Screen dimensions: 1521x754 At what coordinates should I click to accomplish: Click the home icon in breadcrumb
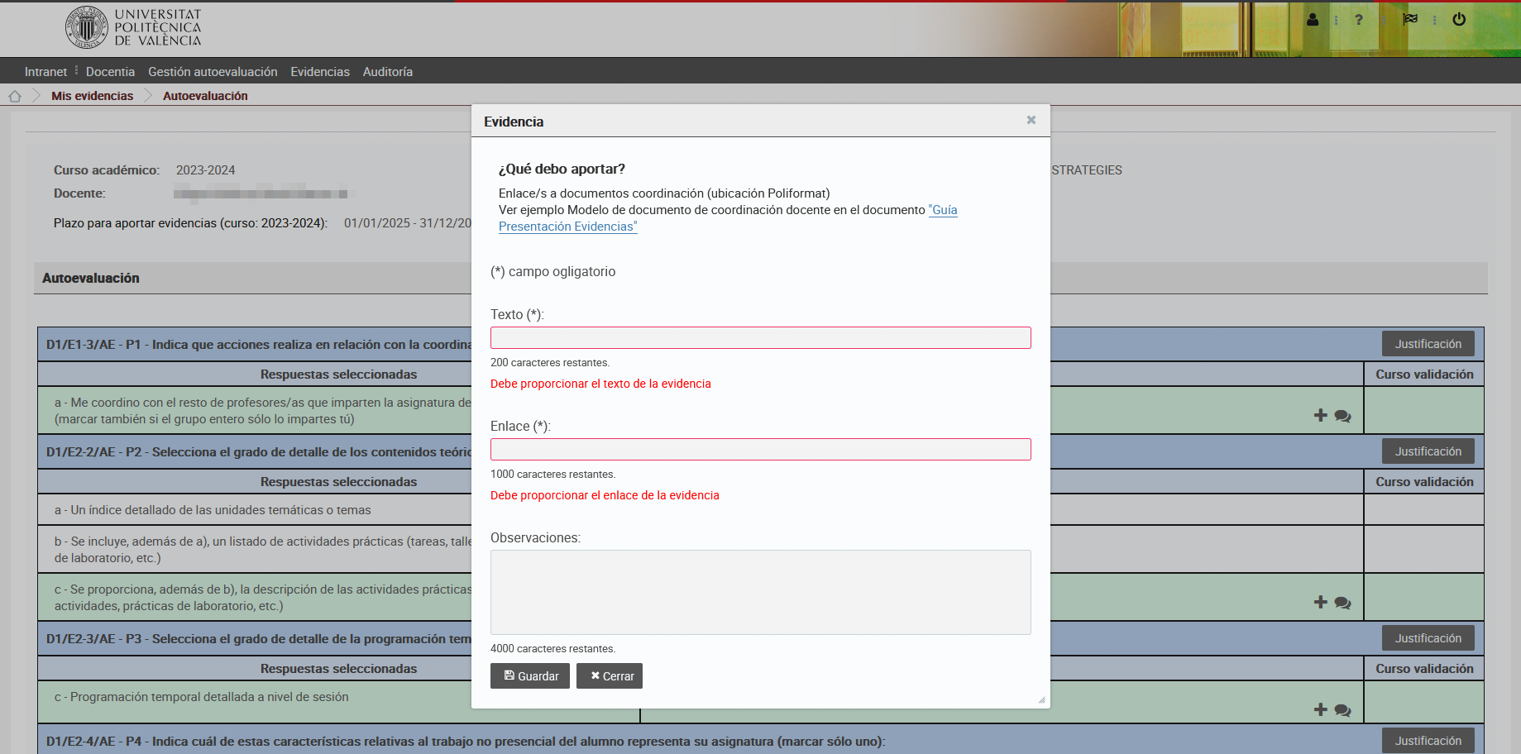15,96
